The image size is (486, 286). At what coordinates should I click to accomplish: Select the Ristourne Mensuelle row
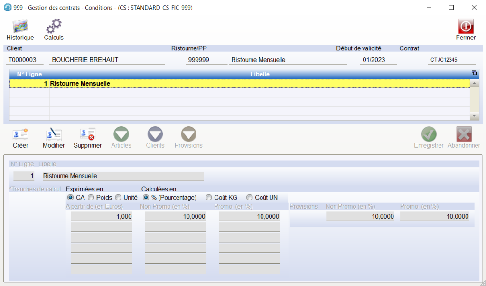(237, 84)
